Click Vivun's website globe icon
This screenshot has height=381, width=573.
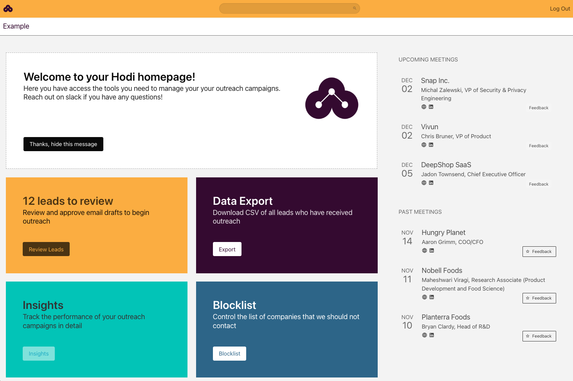point(424,145)
